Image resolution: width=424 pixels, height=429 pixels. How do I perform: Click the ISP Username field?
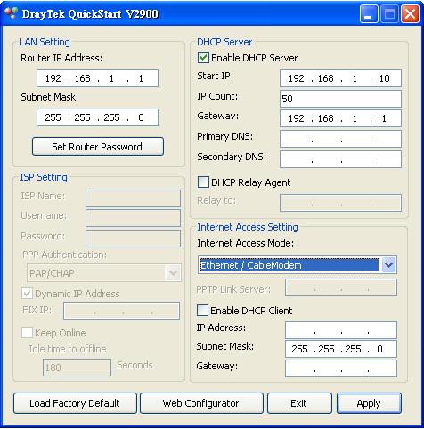(133, 218)
